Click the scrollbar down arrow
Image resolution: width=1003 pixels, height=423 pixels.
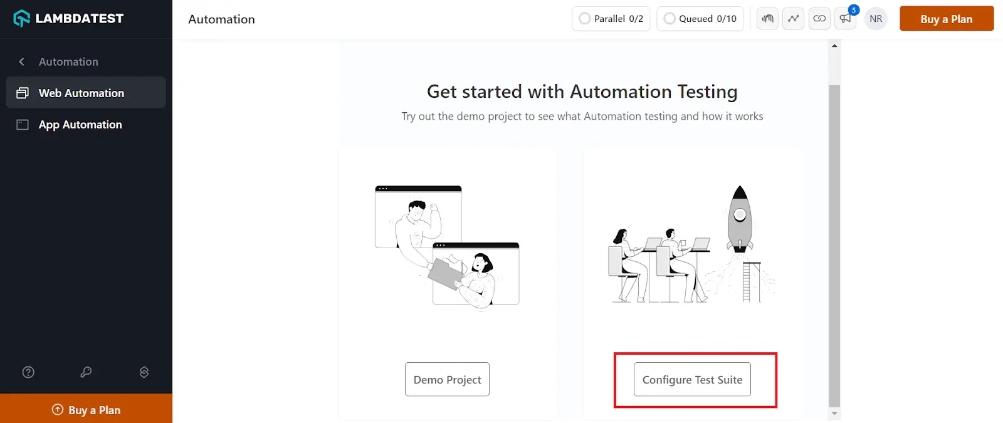(835, 414)
